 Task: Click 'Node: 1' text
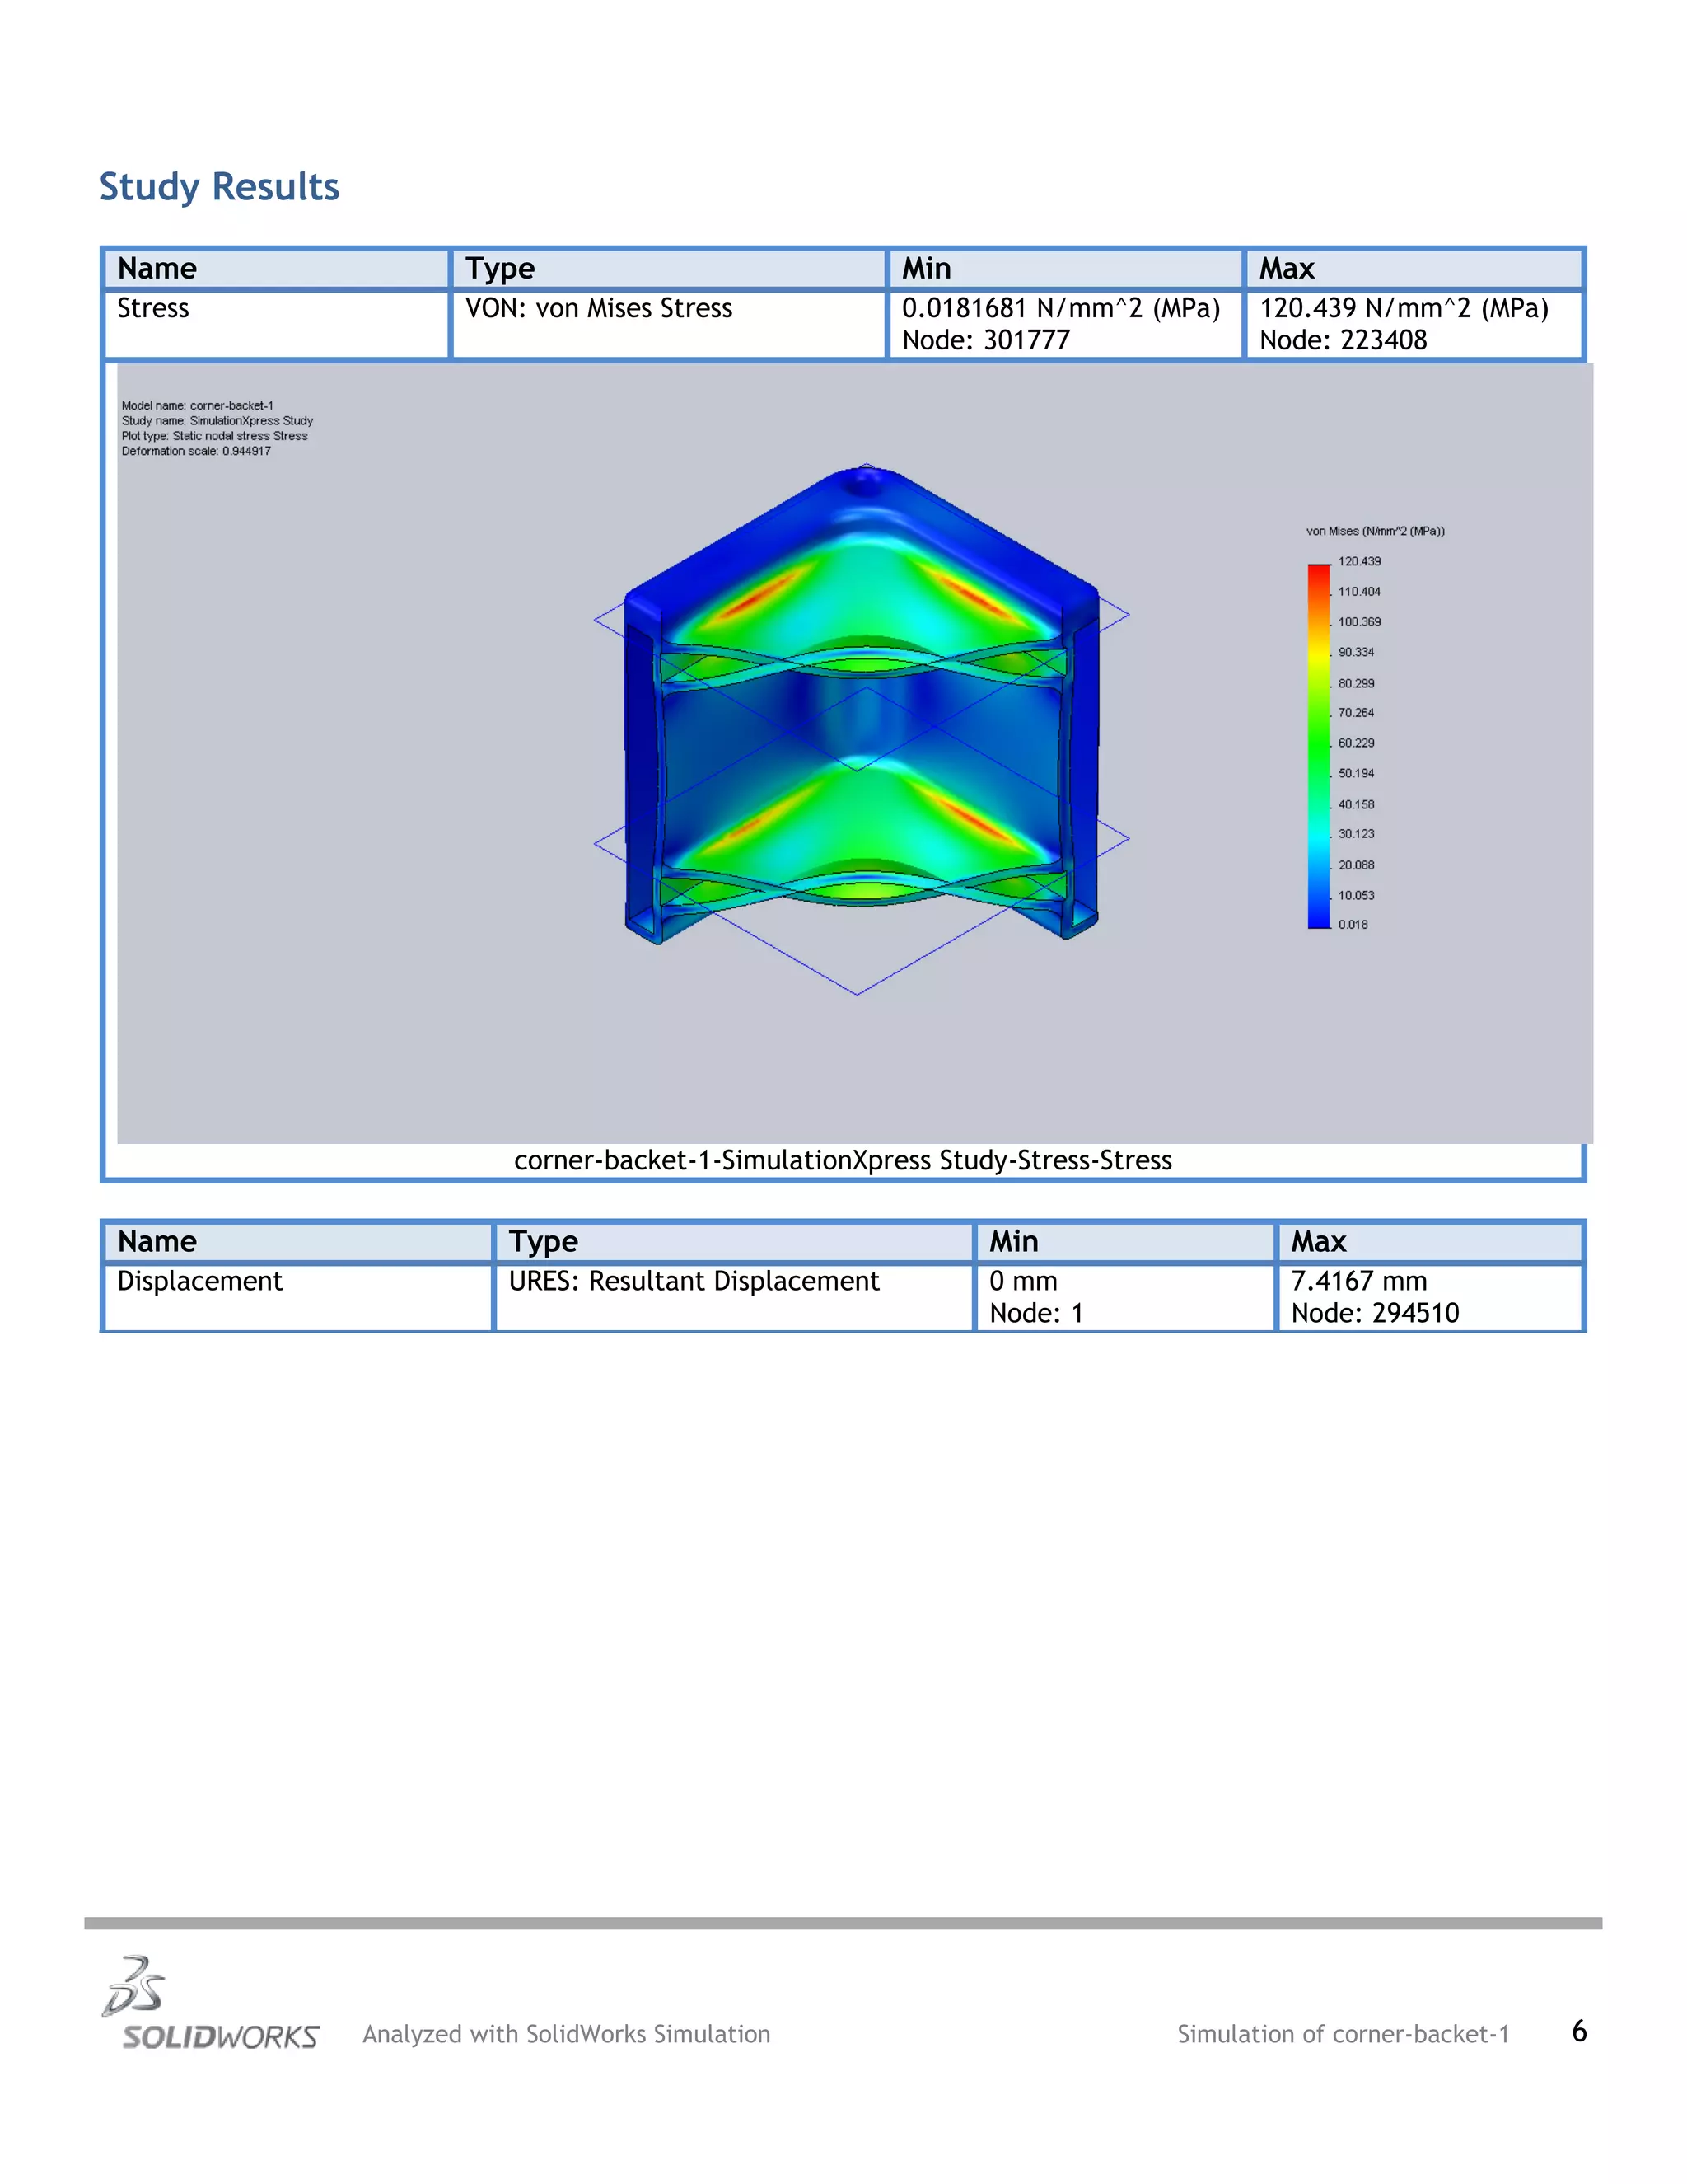tap(1036, 1313)
